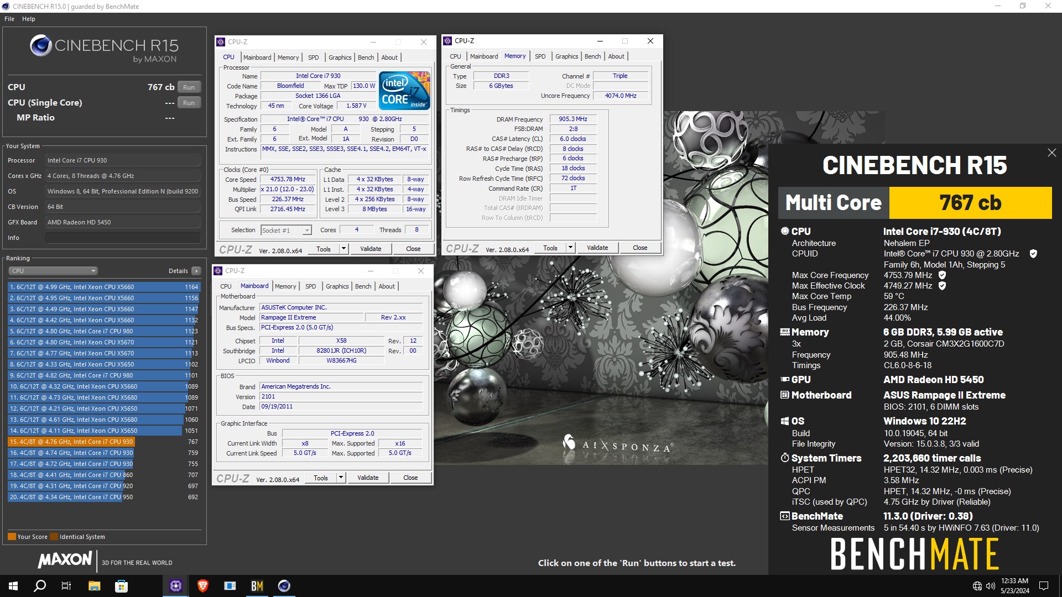Click Motherboard icon in BenchMate panel
The width and height of the screenshot is (1062, 597).
tap(784, 395)
